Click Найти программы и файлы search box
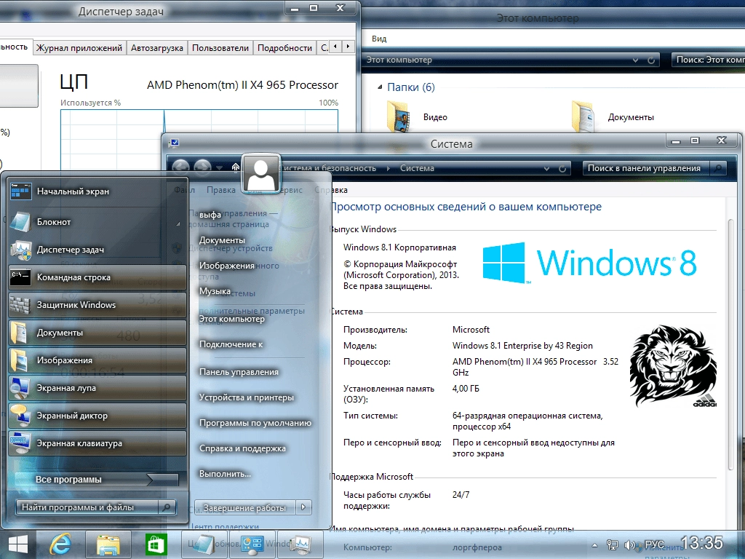Image resolution: width=745 pixels, height=559 pixels. pyautogui.click(x=88, y=507)
